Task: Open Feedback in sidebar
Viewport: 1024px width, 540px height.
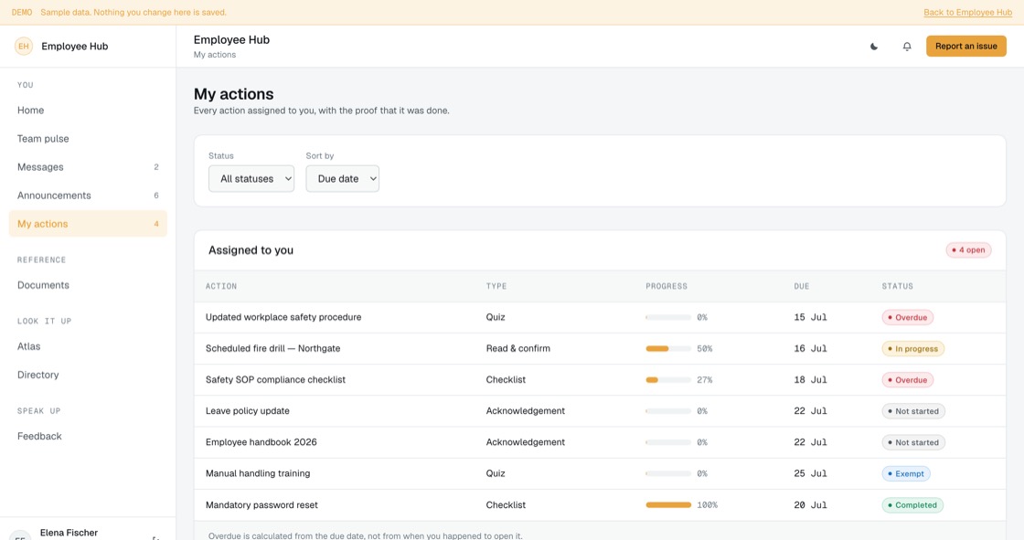Action: 88,436
